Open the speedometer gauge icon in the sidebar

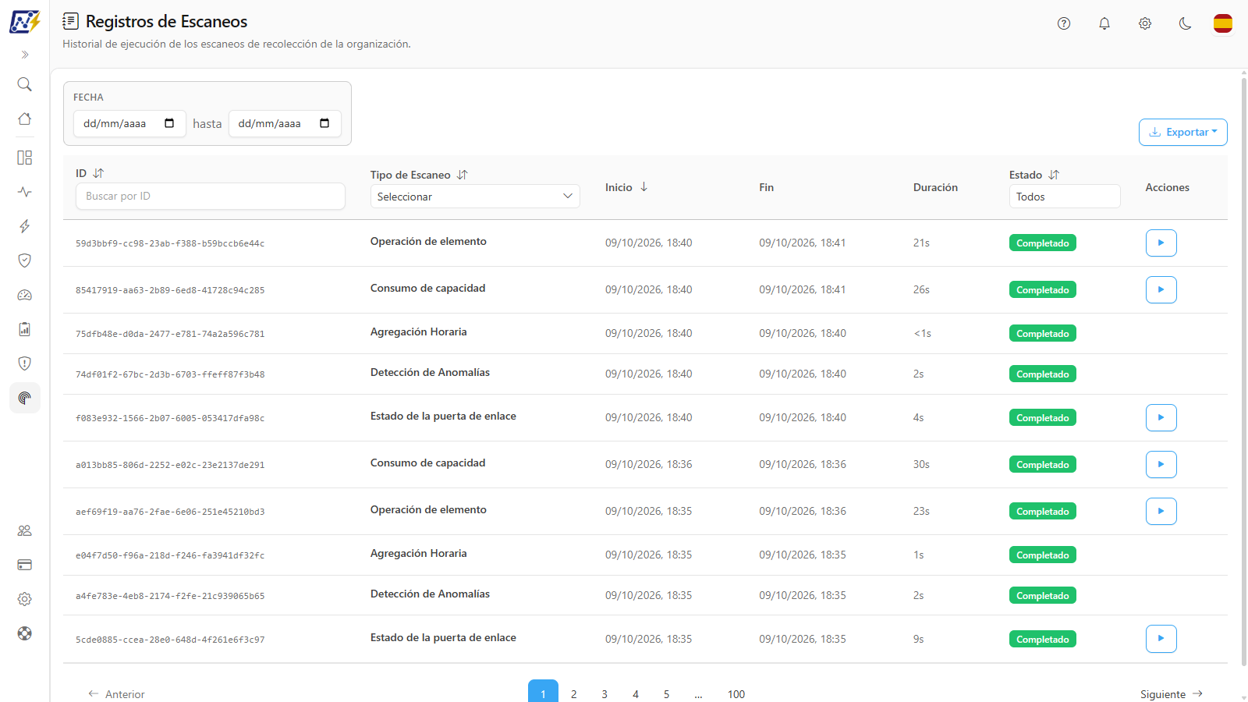(x=25, y=295)
